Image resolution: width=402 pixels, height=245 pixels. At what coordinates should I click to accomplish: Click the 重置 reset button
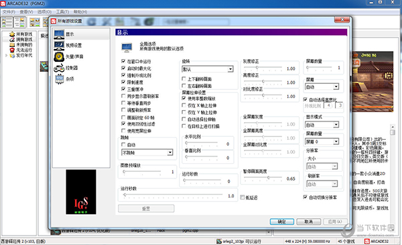[x=146, y=208]
